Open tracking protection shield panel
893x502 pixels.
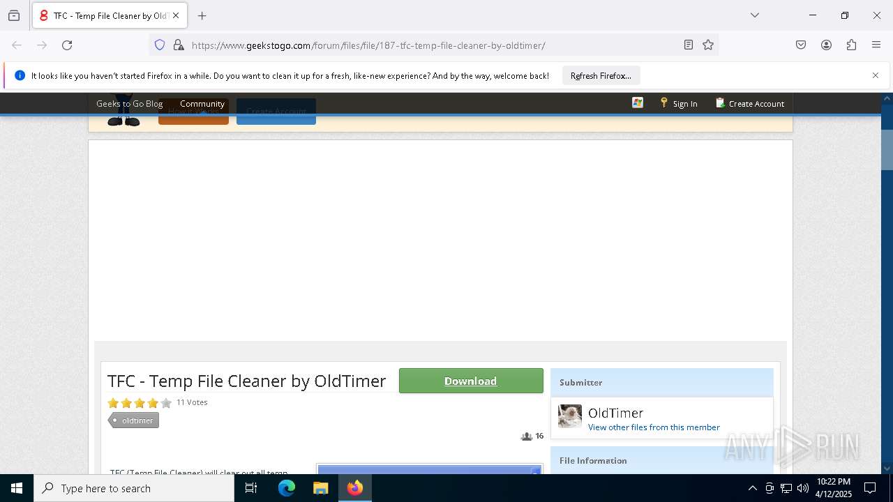[x=160, y=45]
